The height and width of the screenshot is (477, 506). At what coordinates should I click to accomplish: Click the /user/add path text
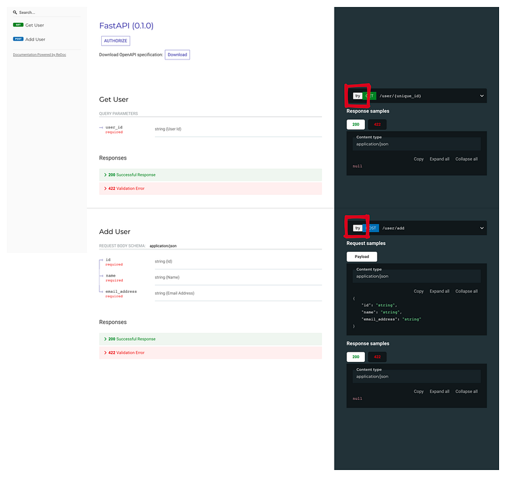[x=393, y=228]
